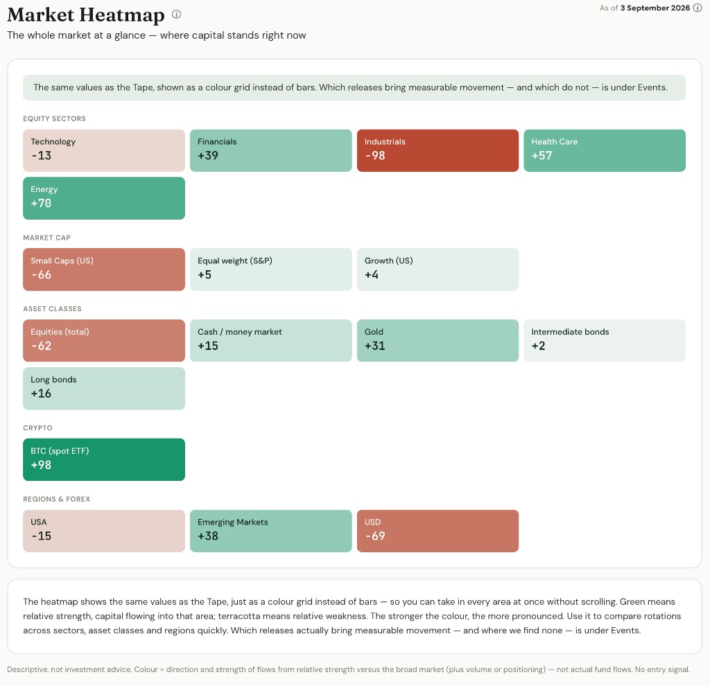Click the green banner about the Tape
This screenshot has width=710, height=686.
(354, 87)
